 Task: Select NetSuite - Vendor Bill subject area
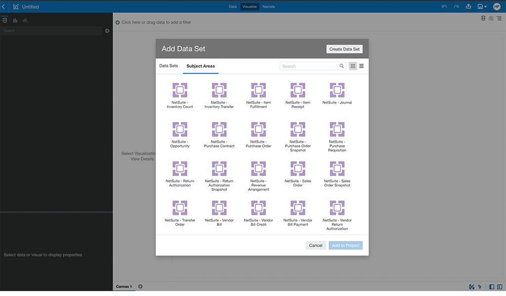[x=219, y=214]
